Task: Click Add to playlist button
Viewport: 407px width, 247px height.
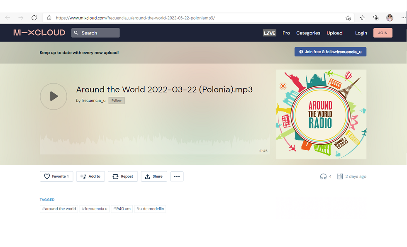Action: 90,176
